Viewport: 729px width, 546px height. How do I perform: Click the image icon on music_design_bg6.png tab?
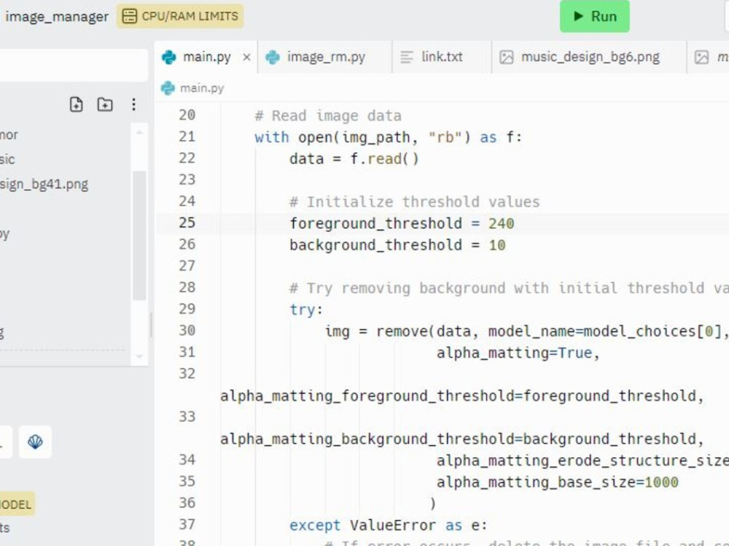507,57
